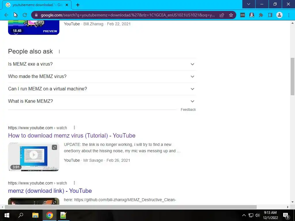Open the 18:48 Nyan cat video thumbnail
Viewport: 295px width, 221px height.
tap(34, 27)
